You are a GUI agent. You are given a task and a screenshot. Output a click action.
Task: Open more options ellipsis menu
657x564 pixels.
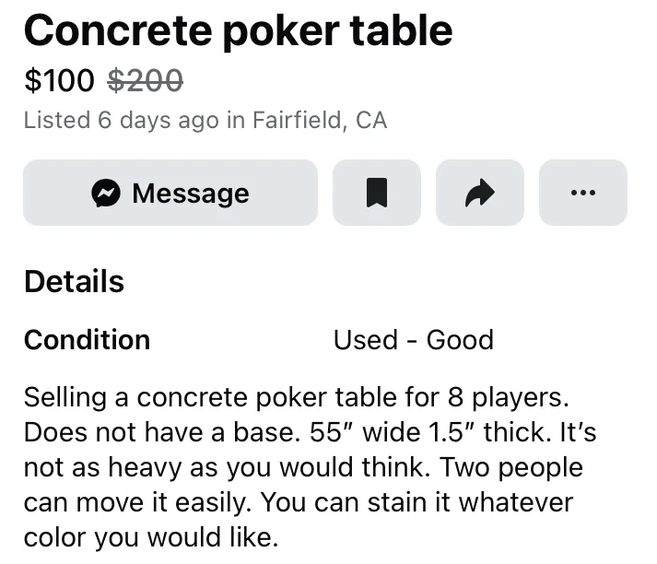[582, 193]
